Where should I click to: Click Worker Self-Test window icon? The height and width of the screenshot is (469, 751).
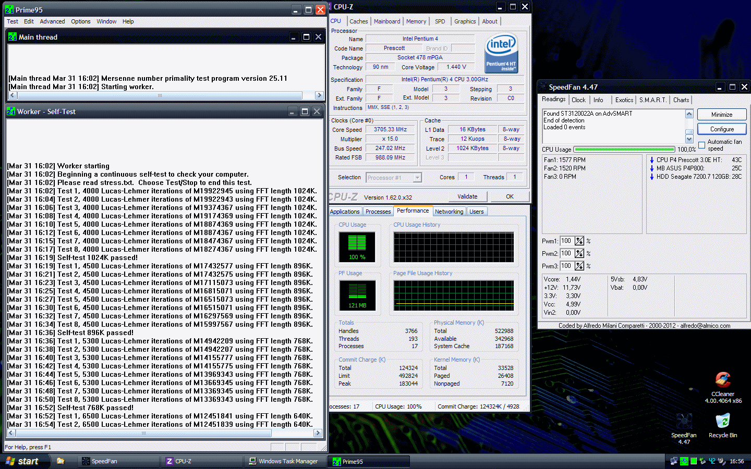pos(11,112)
